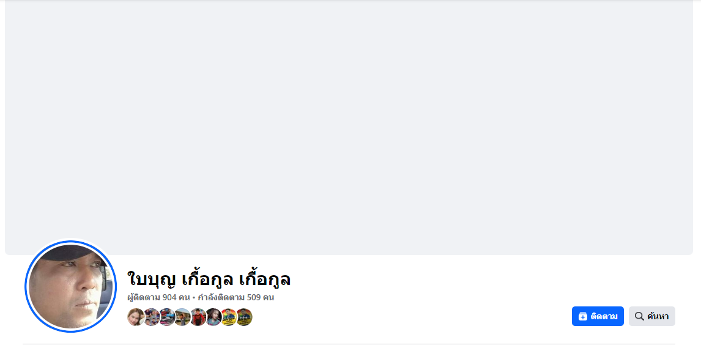Open the first follower avatar in the row
Screen dimensions: 701x348
[135, 317]
